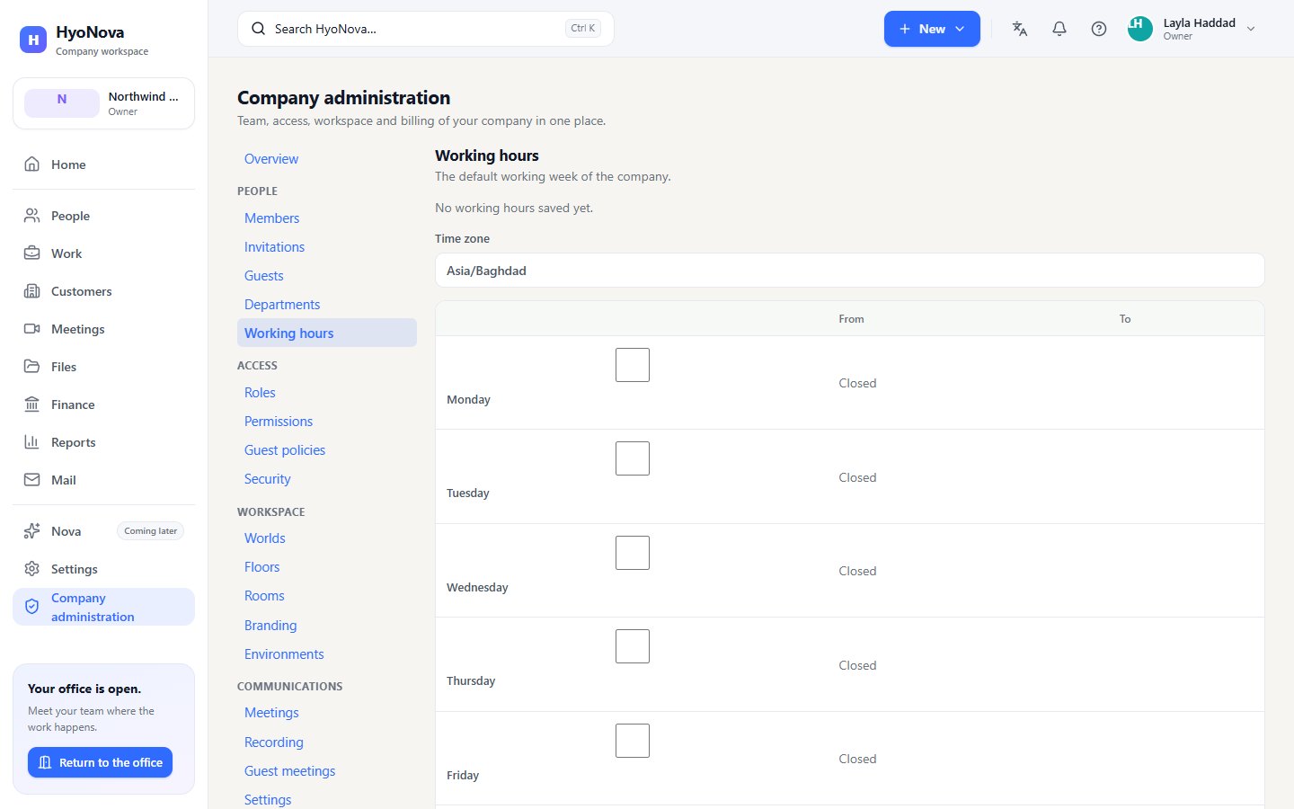Open Meetings via its camera icon
Viewport: 1294px width, 809px height.
32,329
